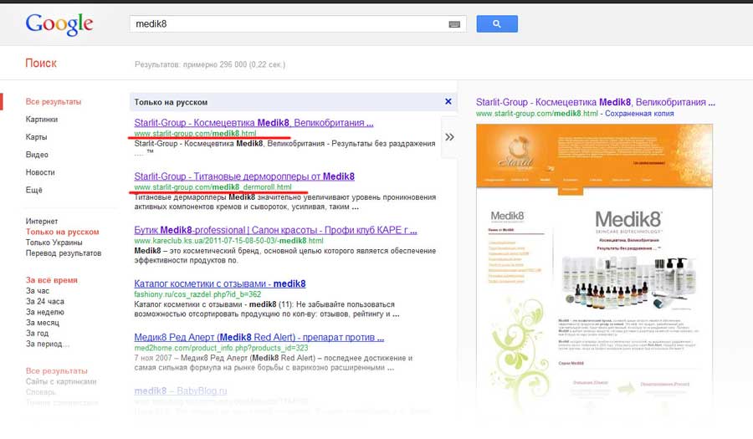Filter results 'За час'
This screenshot has height=439, width=753.
click(x=38, y=291)
